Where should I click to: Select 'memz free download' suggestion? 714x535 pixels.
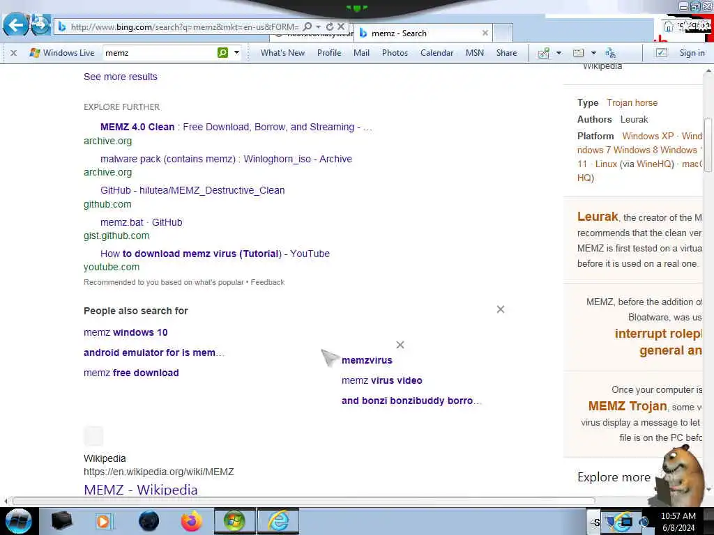pyautogui.click(x=131, y=373)
